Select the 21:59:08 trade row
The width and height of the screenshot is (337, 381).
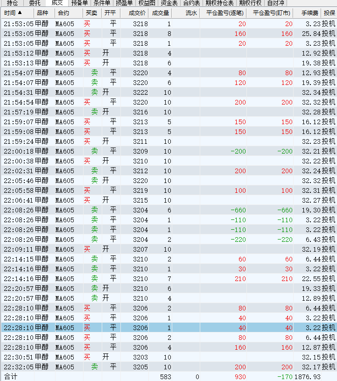(x=169, y=132)
